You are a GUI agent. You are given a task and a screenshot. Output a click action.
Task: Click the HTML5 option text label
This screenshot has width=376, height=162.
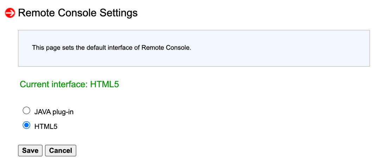pos(46,126)
